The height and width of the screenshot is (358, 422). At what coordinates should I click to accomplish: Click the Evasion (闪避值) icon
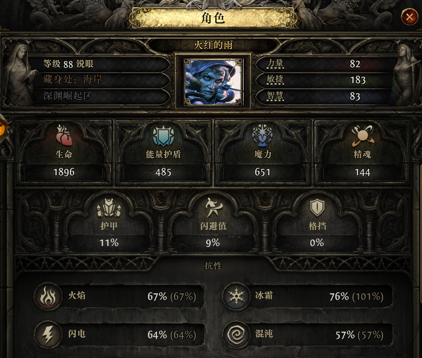pos(213,207)
